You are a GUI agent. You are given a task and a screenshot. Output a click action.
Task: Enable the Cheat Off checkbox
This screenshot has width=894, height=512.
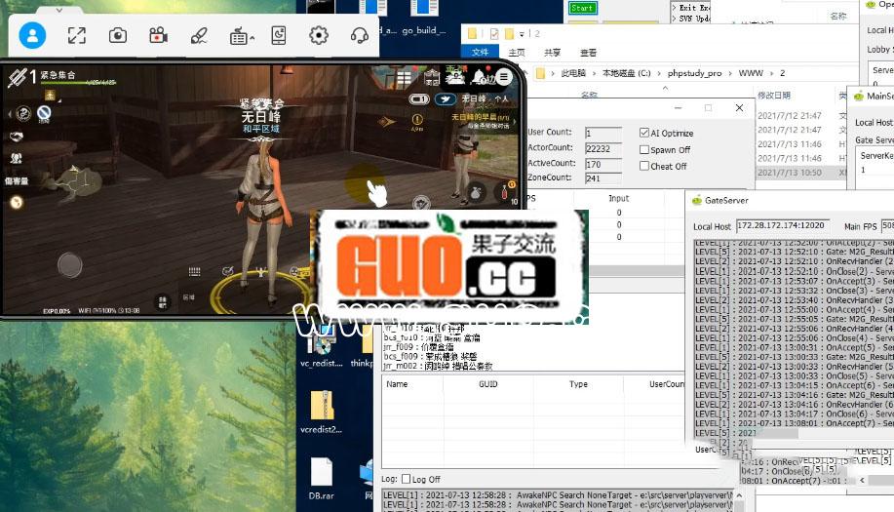pos(644,166)
